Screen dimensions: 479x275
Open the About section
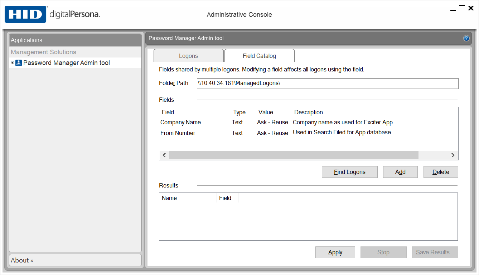[22, 260]
